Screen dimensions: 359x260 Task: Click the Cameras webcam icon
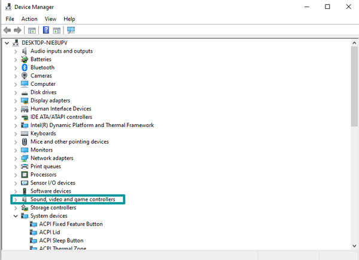tap(25, 76)
